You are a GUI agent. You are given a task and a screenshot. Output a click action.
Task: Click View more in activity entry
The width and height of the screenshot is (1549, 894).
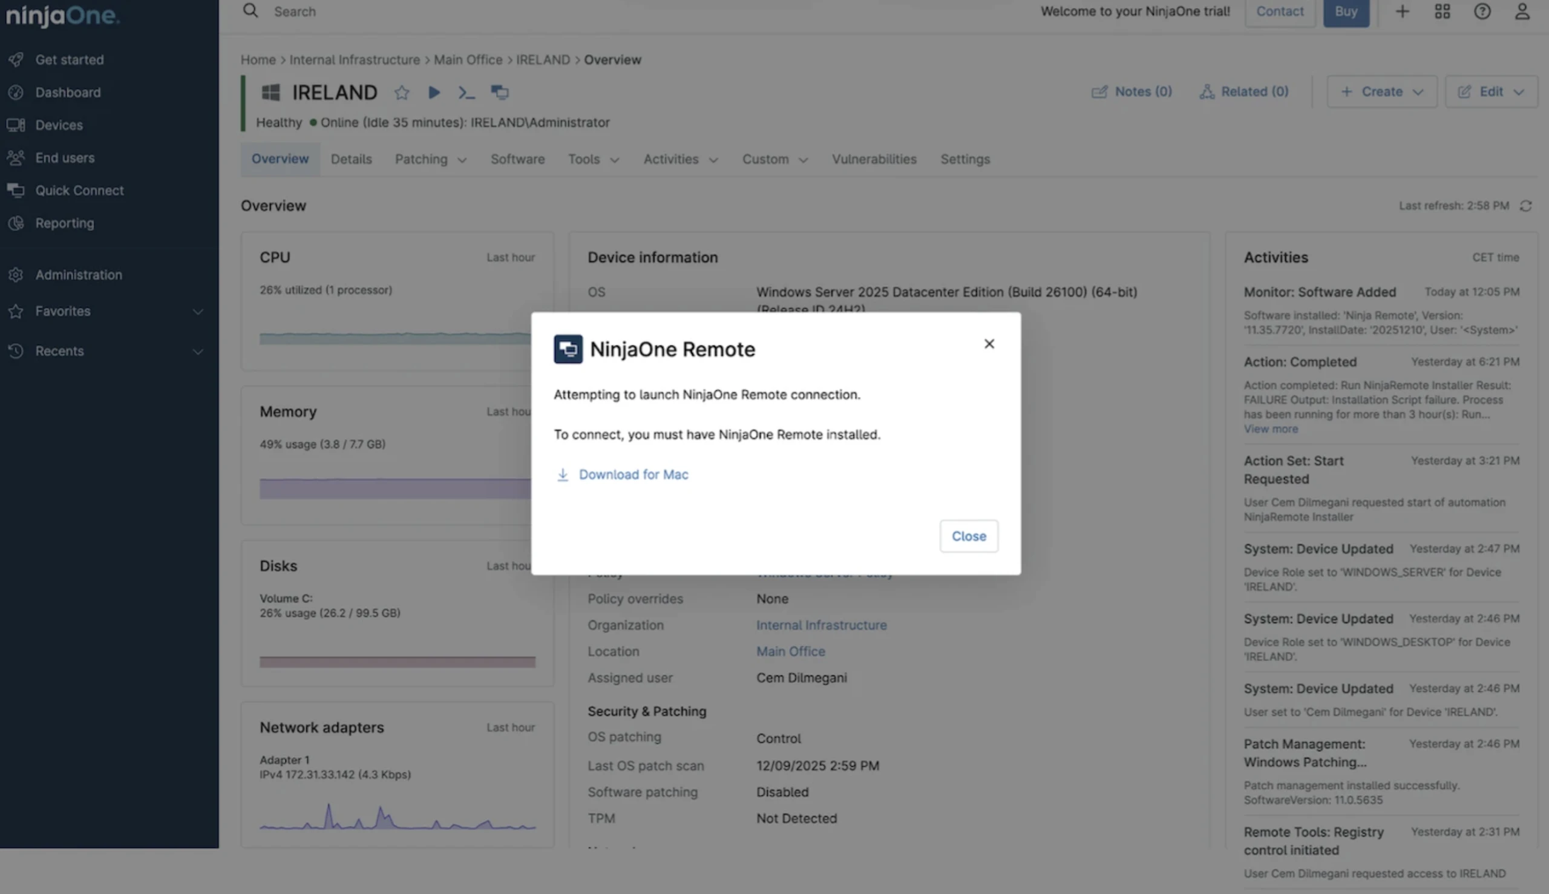click(1271, 429)
